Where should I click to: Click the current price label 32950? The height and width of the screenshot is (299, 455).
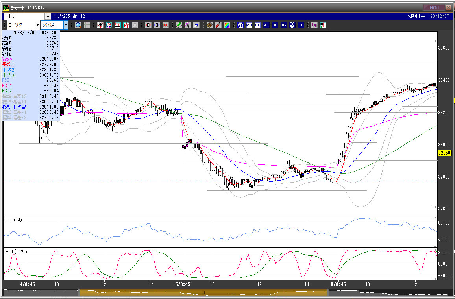pyautogui.click(x=444, y=153)
